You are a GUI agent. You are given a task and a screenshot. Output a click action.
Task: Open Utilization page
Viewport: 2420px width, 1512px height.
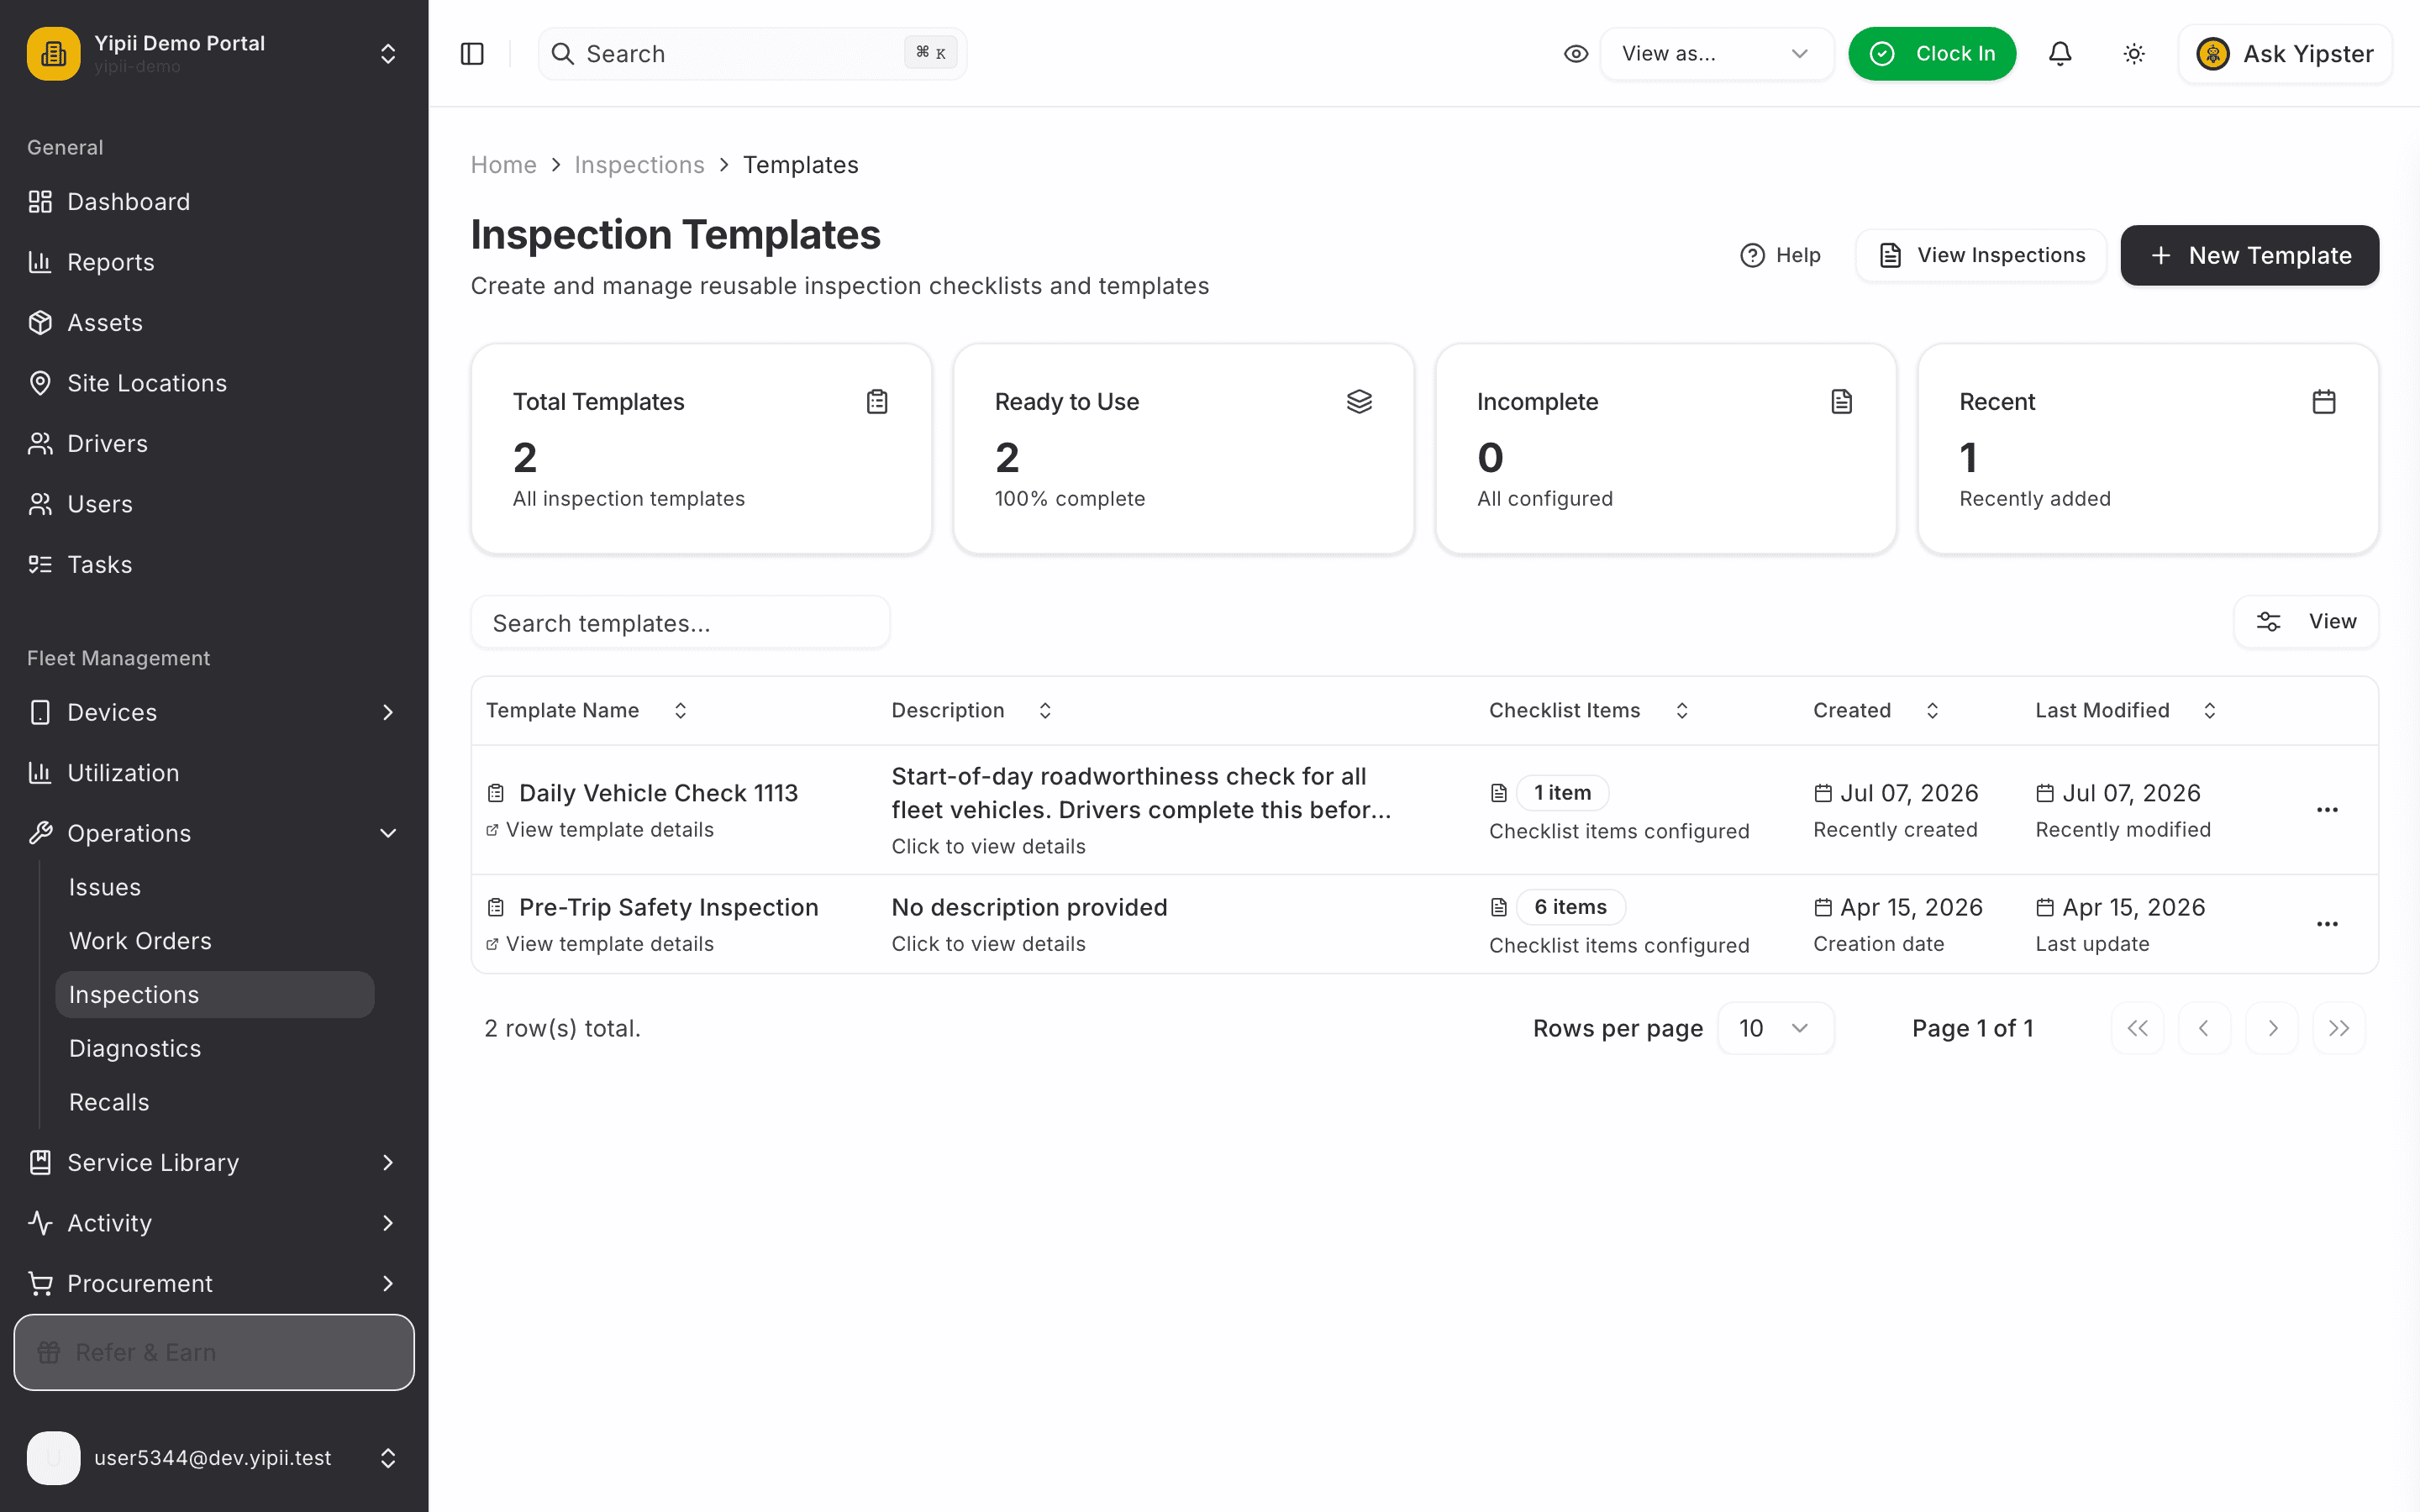(x=214, y=773)
